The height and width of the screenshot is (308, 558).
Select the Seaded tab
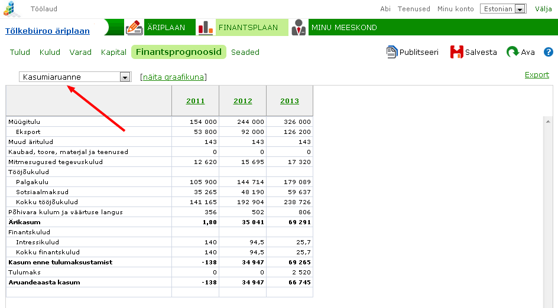(245, 52)
